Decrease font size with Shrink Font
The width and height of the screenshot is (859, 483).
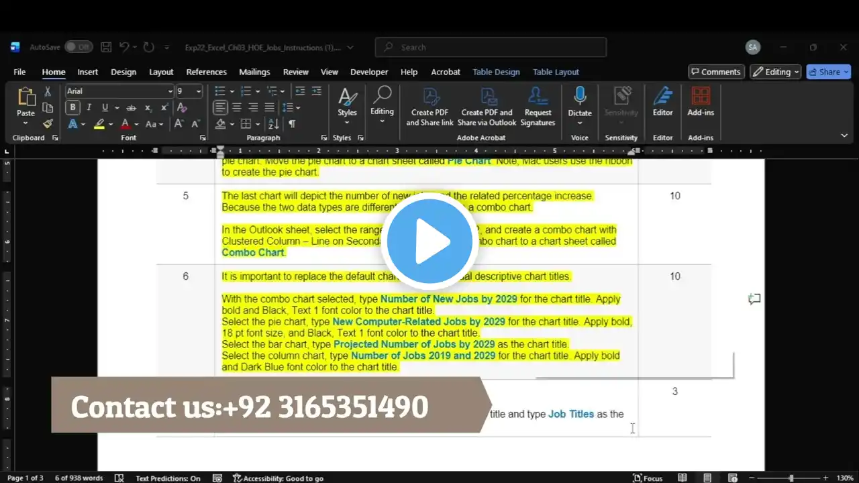pyautogui.click(x=195, y=124)
